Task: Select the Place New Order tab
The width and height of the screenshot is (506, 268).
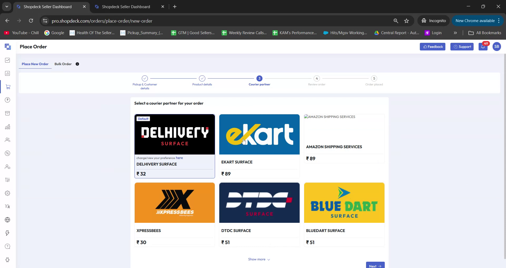Action: point(35,64)
